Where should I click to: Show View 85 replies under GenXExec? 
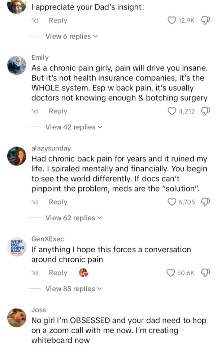[x=74, y=288]
